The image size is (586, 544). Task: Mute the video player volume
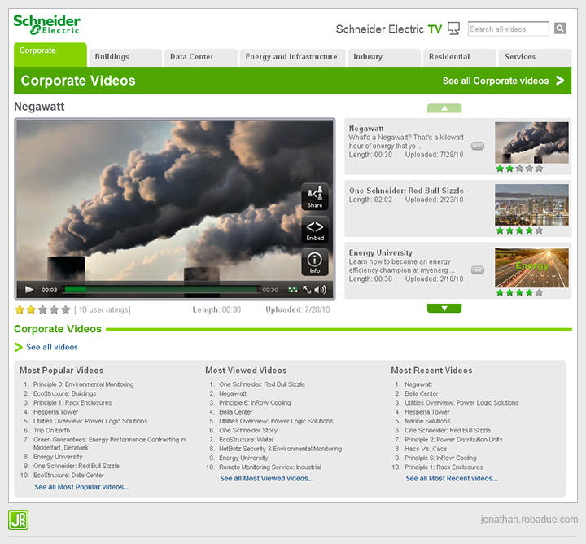click(x=321, y=289)
